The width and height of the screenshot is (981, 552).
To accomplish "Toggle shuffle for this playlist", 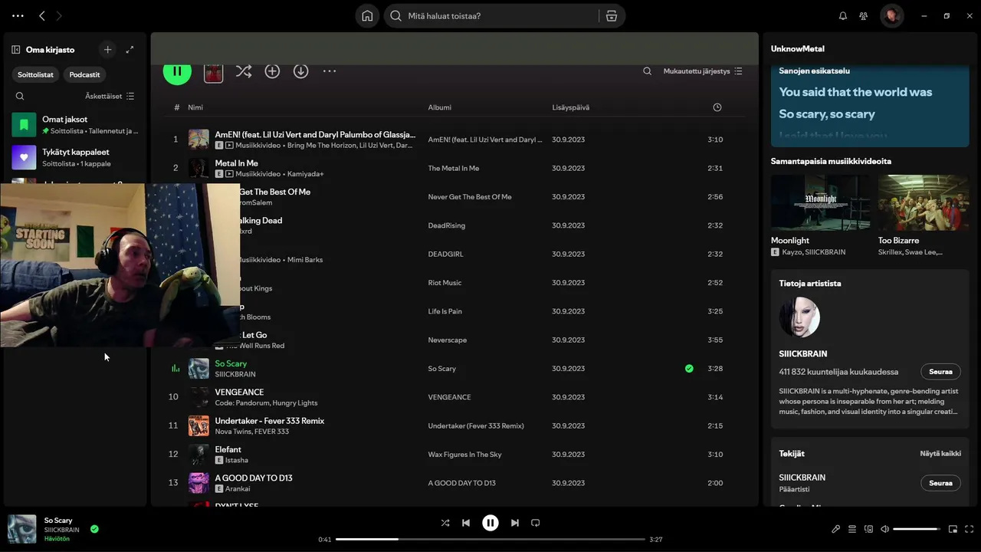I will click(243, 71).
